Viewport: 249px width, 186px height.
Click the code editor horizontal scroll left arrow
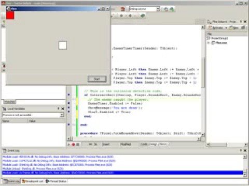(x=69, y=138)
